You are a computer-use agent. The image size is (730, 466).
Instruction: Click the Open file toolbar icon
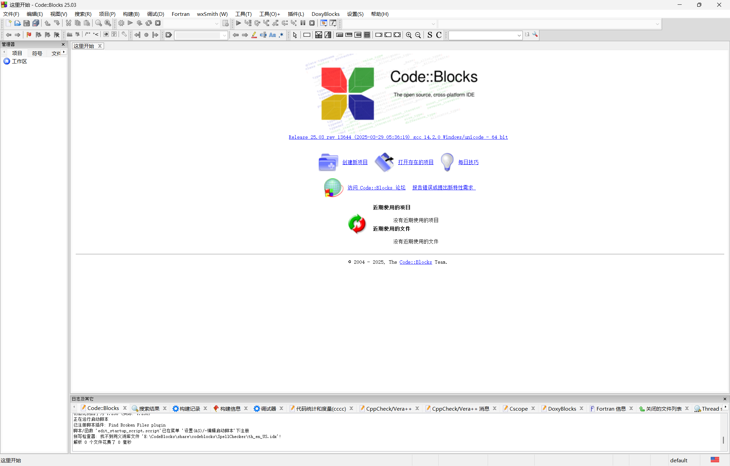[x=17, y=23]
